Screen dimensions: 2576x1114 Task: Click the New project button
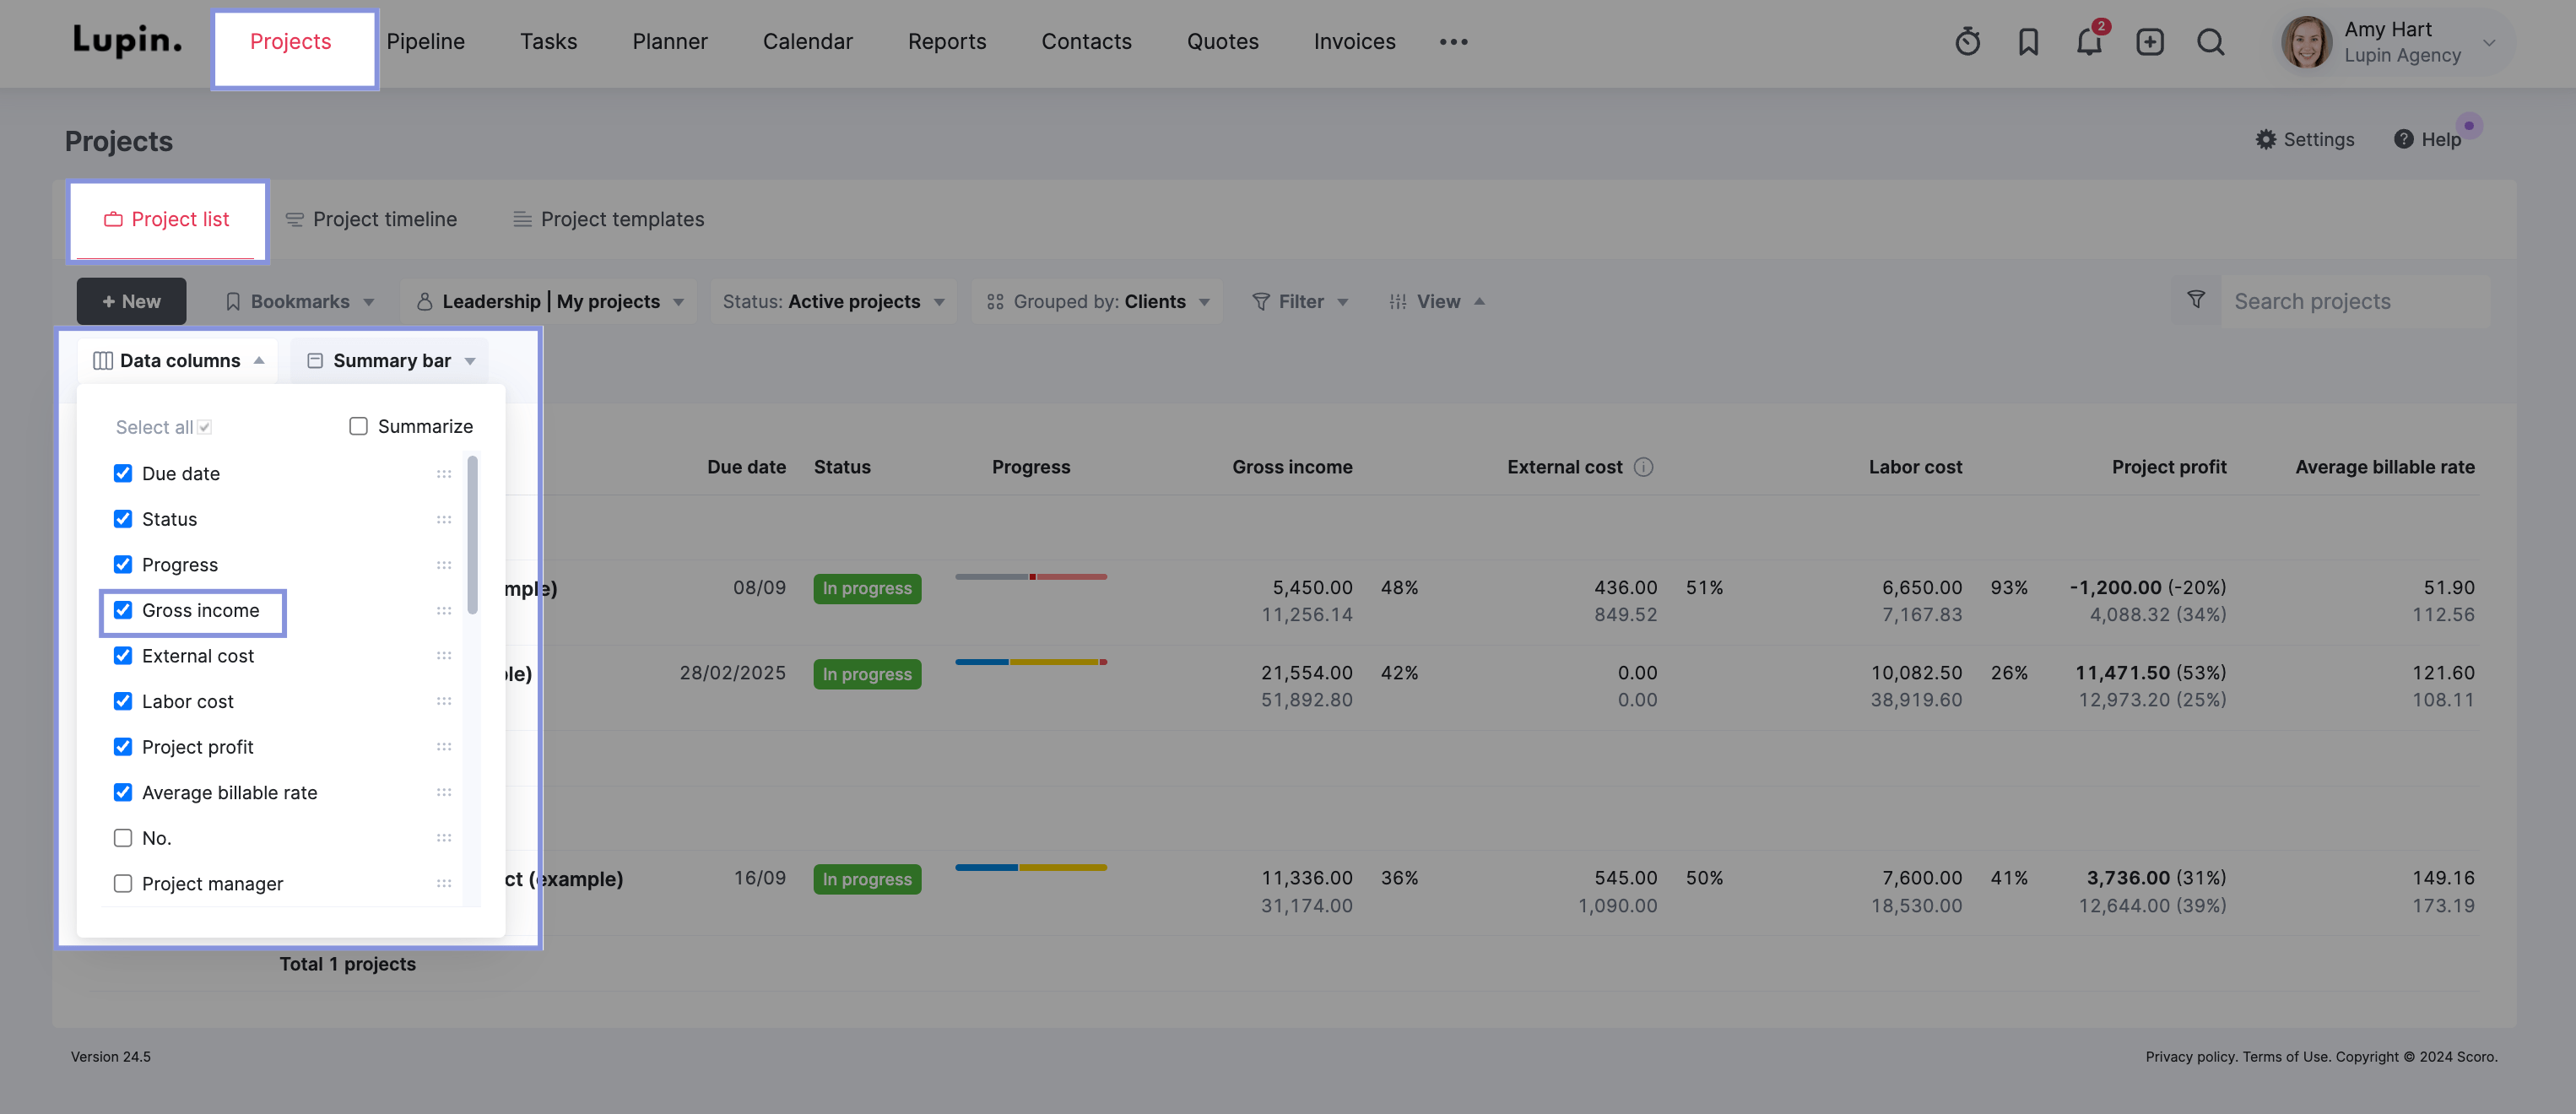(x=131, y=301)
